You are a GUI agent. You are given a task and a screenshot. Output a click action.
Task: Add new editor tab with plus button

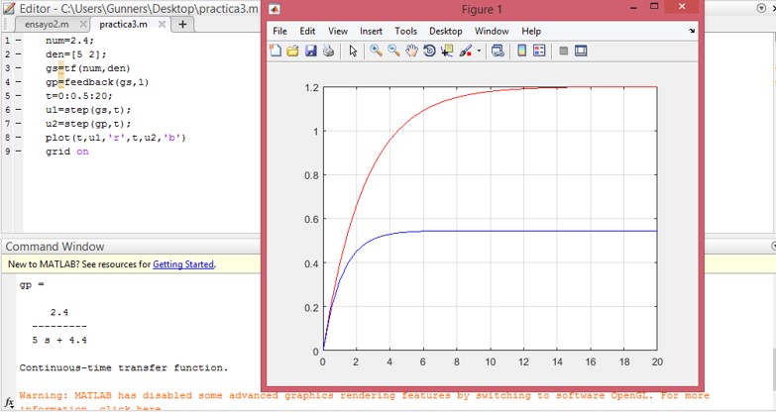click(x=182, y=24)
